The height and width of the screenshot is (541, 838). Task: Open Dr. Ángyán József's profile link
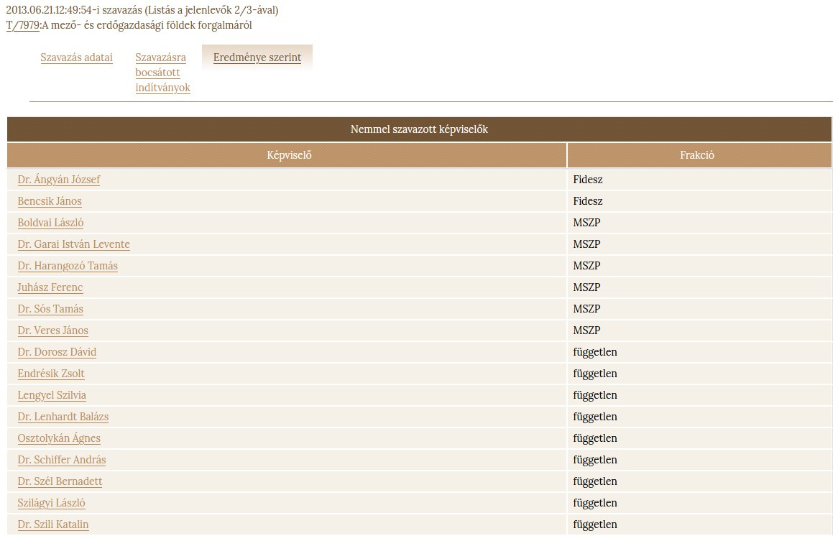coord(59,180)
